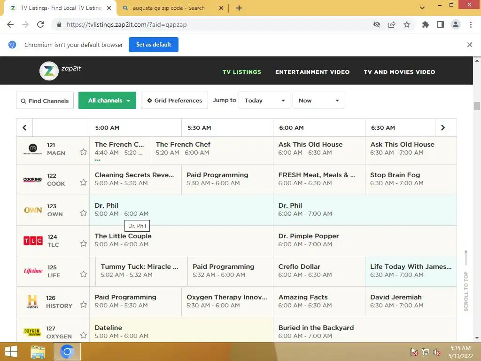The image size is (481, 361).
Task: Click the Magnolia Network channel logo
Action: pyautogui.click(x=32, y=149)
